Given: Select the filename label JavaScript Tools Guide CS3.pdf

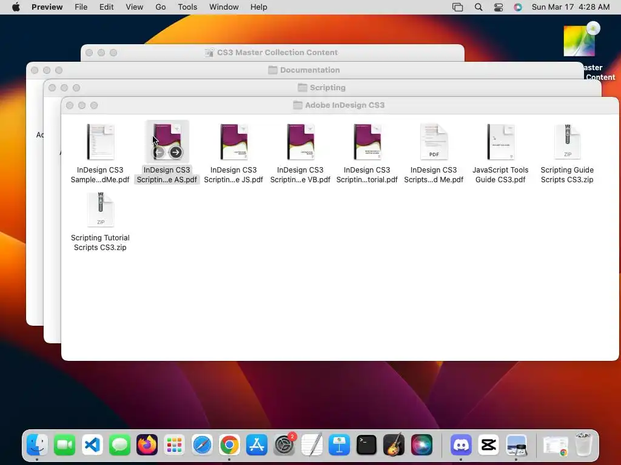Looking at the screenshot, I should click(x=500, y=175).
